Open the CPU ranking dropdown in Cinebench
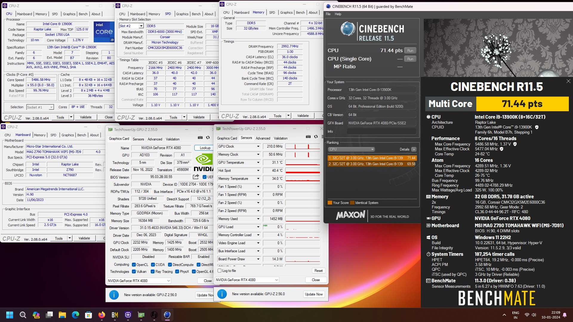 pyautogui.click(x=351, y=149)
